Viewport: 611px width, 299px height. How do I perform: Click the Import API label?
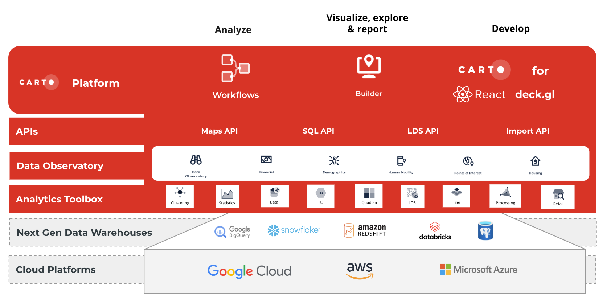point(528,131)
